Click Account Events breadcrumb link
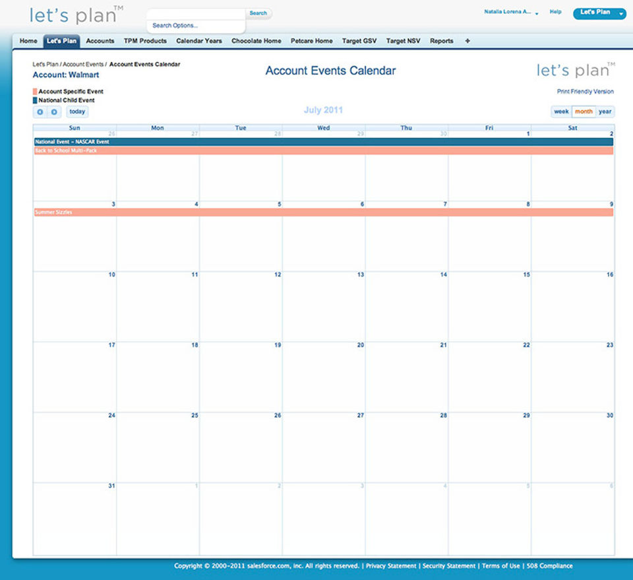The image size is (633, 580). 83,64
